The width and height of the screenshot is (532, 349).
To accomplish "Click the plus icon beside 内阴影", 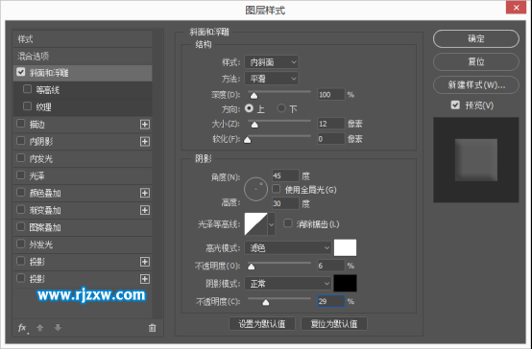I will point(145,141).
